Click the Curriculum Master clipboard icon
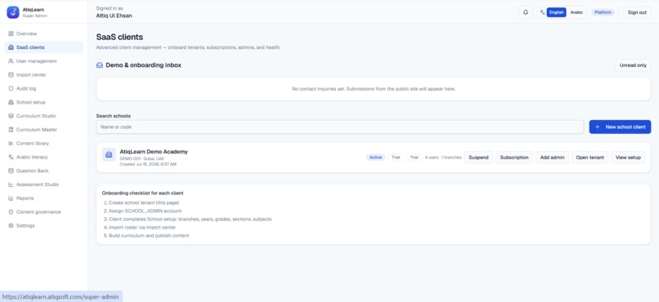Screen dimensions: 659x302 point(11,130)
